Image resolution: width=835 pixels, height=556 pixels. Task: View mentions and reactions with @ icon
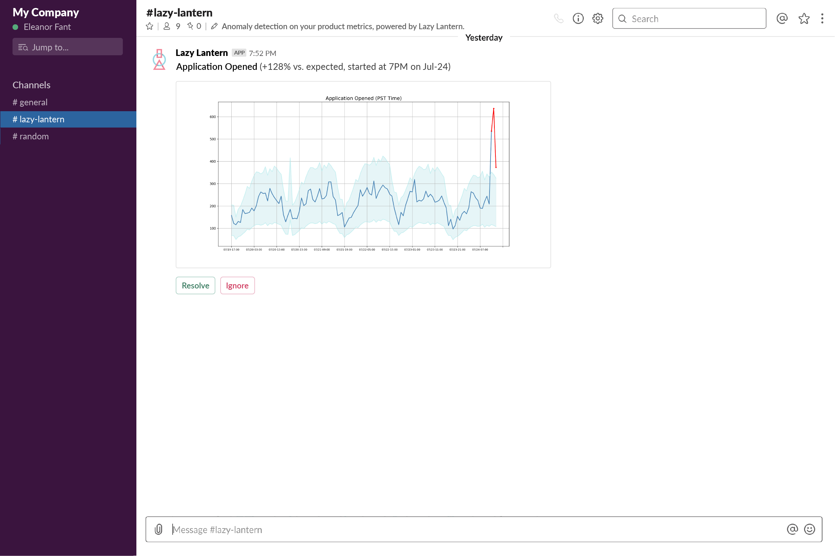tap(782, 18)
